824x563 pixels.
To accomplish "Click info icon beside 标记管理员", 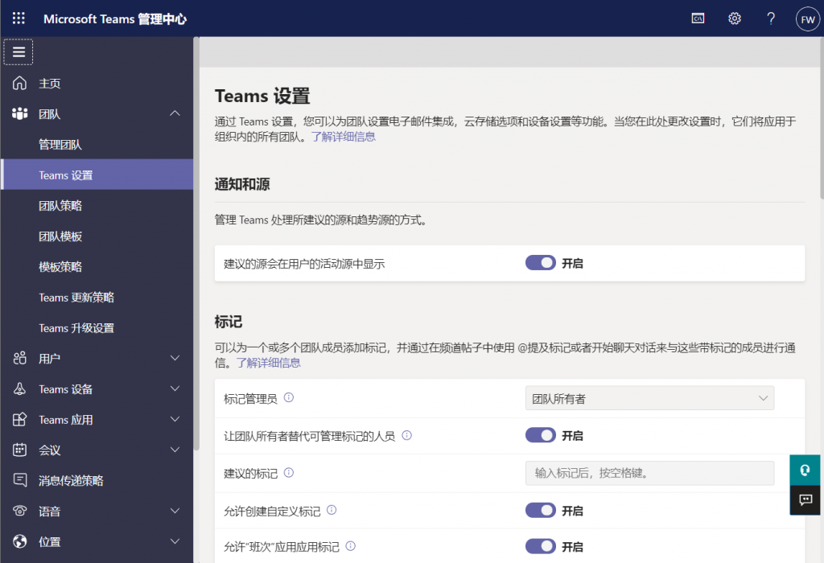I will pyautogui.click(x=289, y=397).
